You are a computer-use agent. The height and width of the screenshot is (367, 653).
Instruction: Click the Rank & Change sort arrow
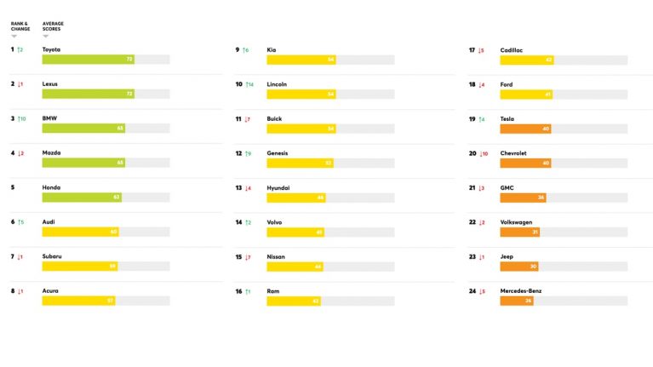click(14, 37)
